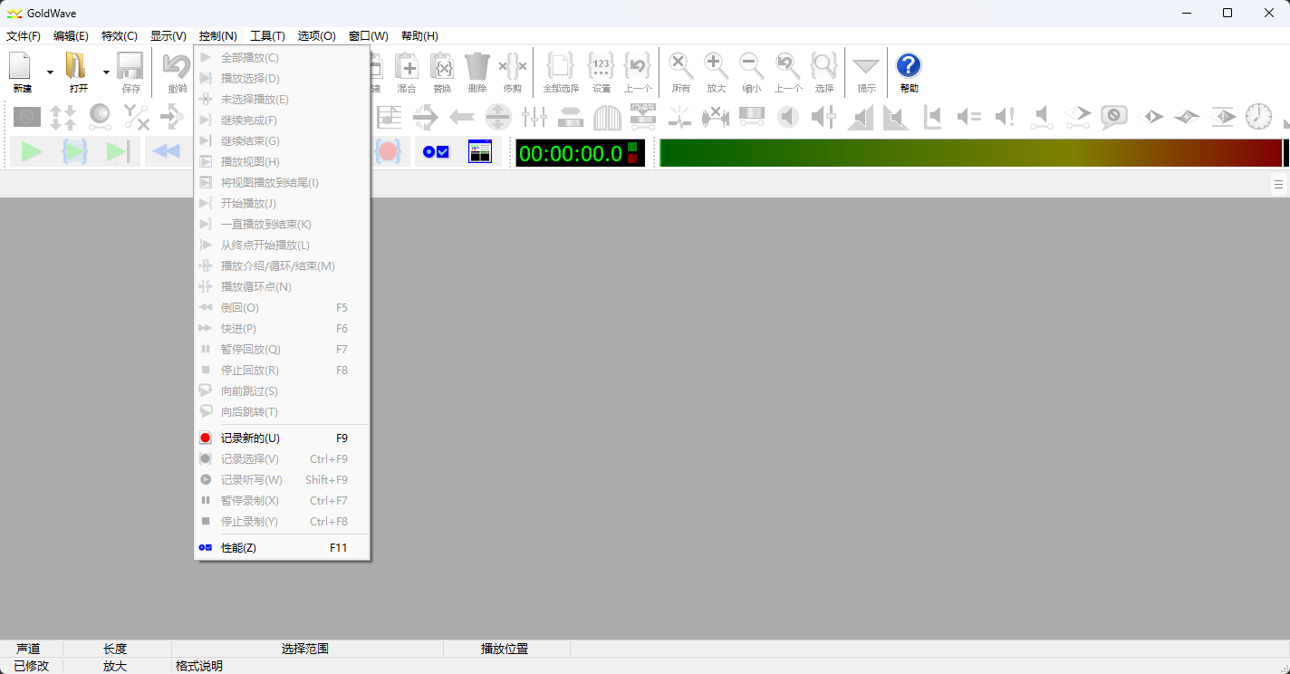The height and width of the screenshot is (674, 1290).
Task: Choose 记录新的(U) in the menu
Action: [x=282, y=438]
